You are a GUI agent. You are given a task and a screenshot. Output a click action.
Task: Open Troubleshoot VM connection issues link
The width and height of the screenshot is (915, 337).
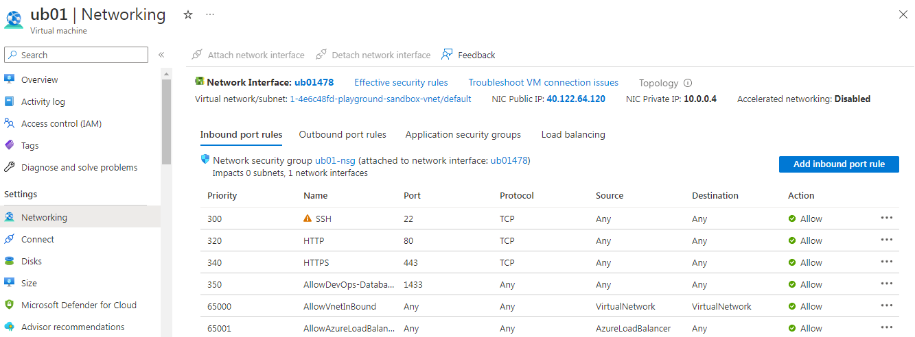click(544, 82)
